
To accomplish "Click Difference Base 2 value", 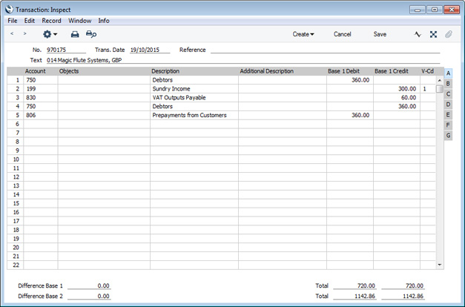I will click(x=89, y=296).
